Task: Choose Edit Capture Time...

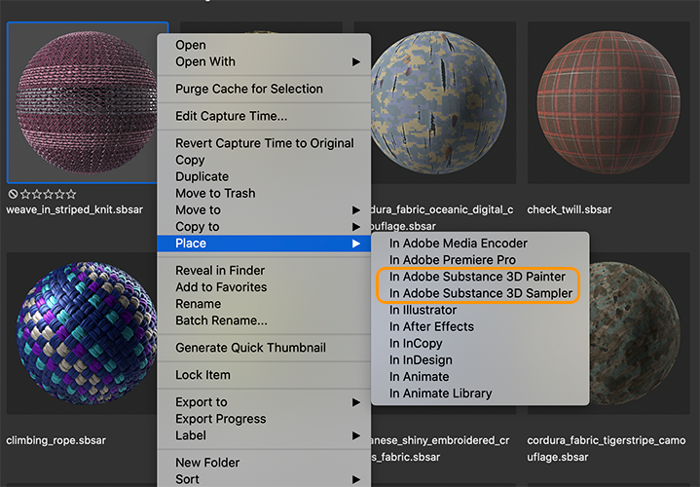Action: coord(264,116)
